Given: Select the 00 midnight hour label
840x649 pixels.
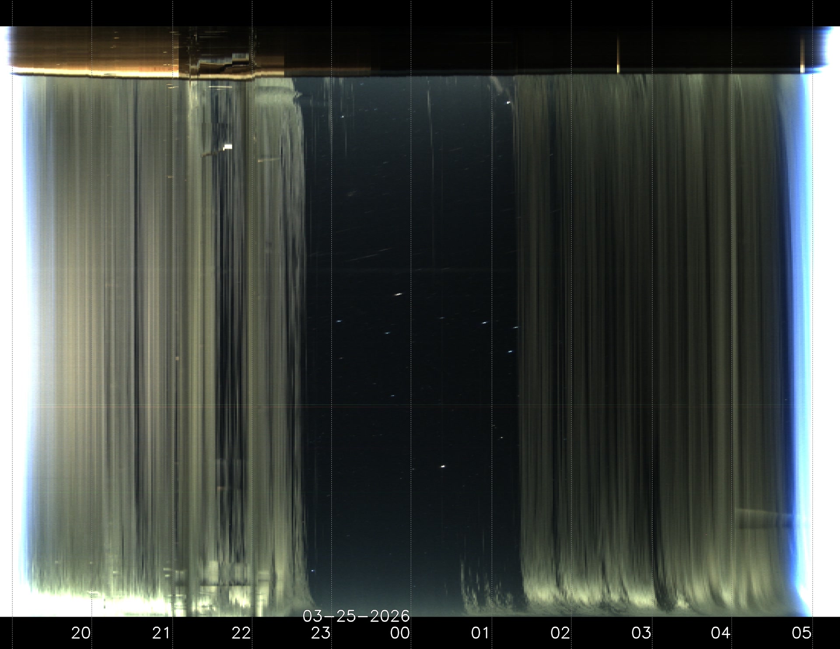Looking at the screenshot, I should tap(400, 633).
